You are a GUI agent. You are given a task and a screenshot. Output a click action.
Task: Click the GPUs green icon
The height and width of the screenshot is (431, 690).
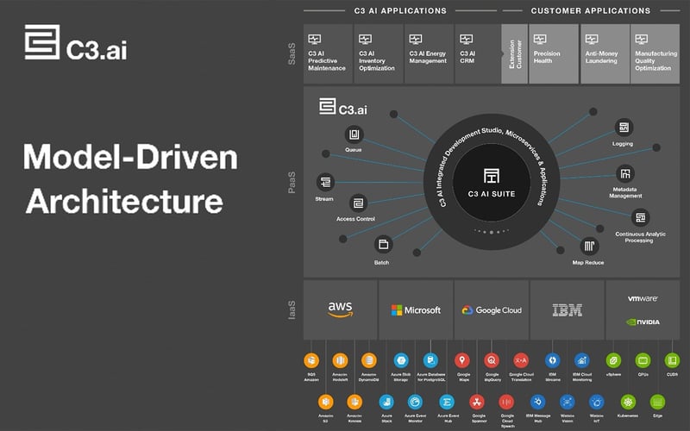(x=643, y=360)
